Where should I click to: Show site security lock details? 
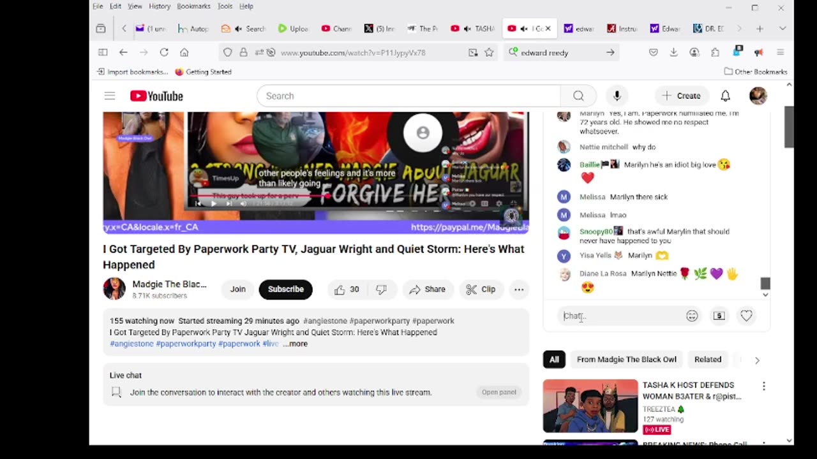[x=243, y=52]
